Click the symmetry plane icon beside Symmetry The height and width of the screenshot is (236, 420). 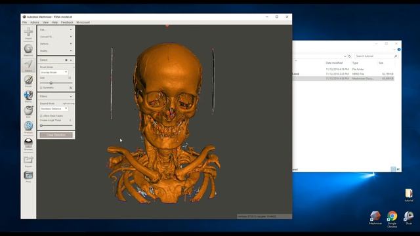tap(71, 88)
